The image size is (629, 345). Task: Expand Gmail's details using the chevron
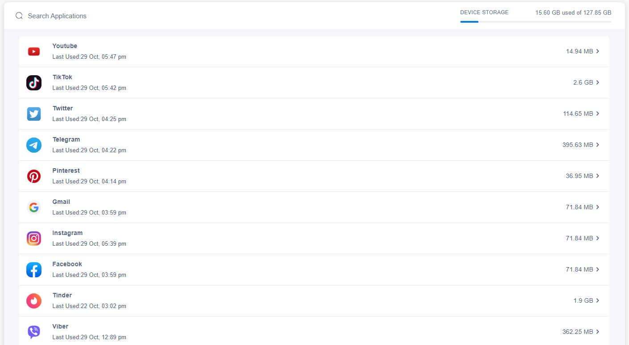(598, 207)
